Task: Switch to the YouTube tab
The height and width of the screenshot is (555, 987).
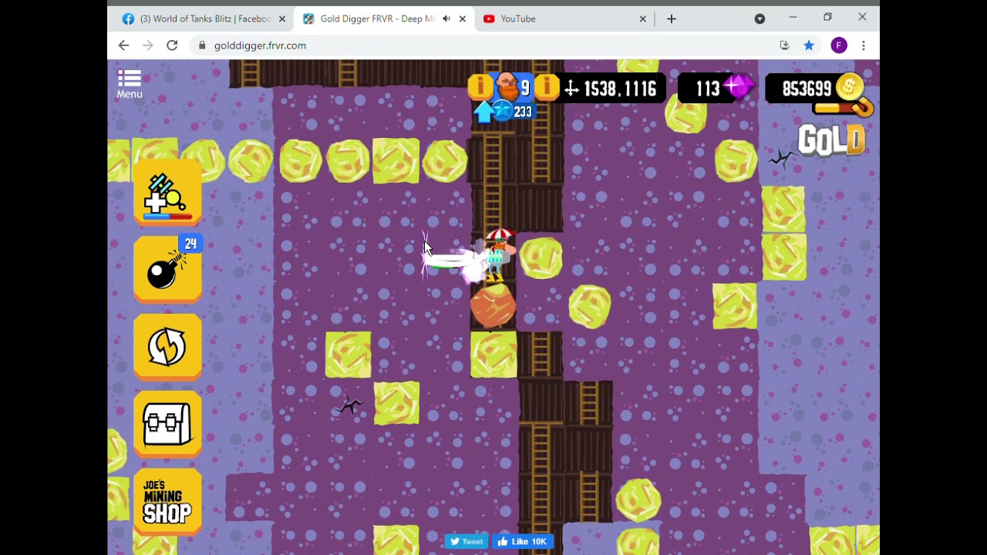Action: point(563,18)
